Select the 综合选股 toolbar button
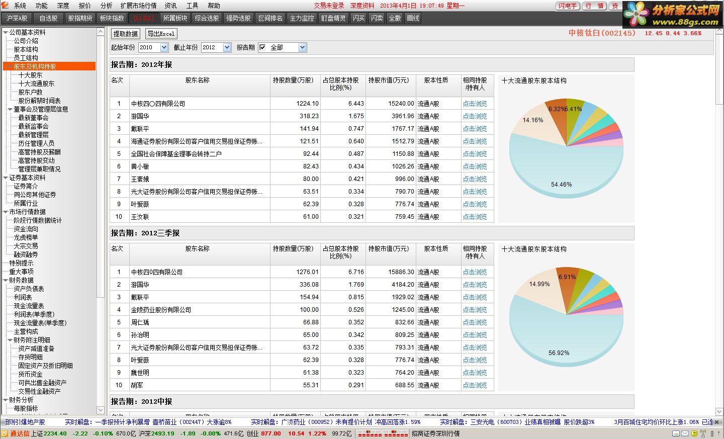Image resolution: width=724 pixels, height=439 pixels. coord(207,18)
